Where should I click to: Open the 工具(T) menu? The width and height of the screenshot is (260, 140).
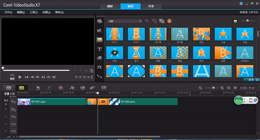click(x=34, y=12)
